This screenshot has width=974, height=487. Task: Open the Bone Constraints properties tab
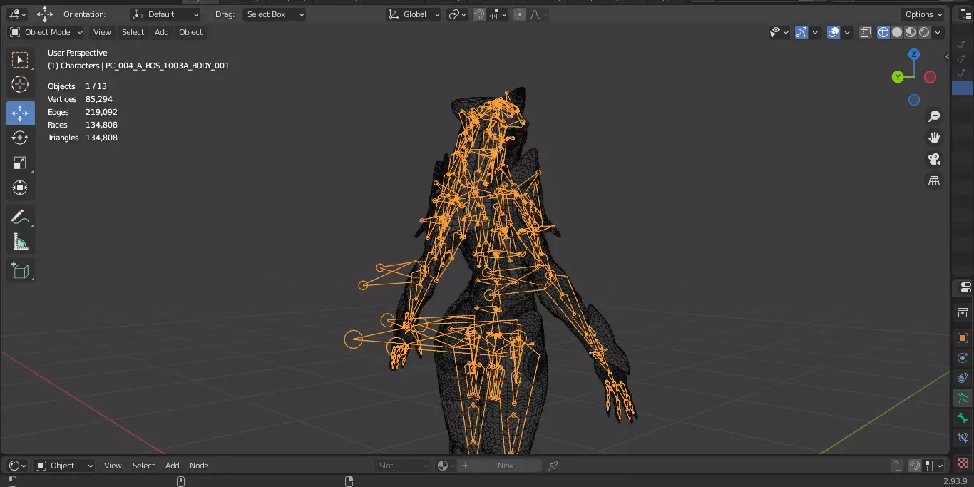963,438
